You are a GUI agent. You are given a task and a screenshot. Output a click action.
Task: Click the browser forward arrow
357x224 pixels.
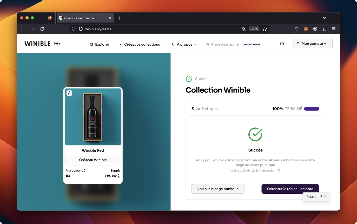(x=32, y=29)
